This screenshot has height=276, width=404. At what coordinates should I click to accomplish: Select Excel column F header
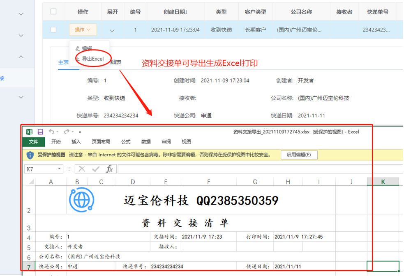pyautogui.click(x=208, y=182)
